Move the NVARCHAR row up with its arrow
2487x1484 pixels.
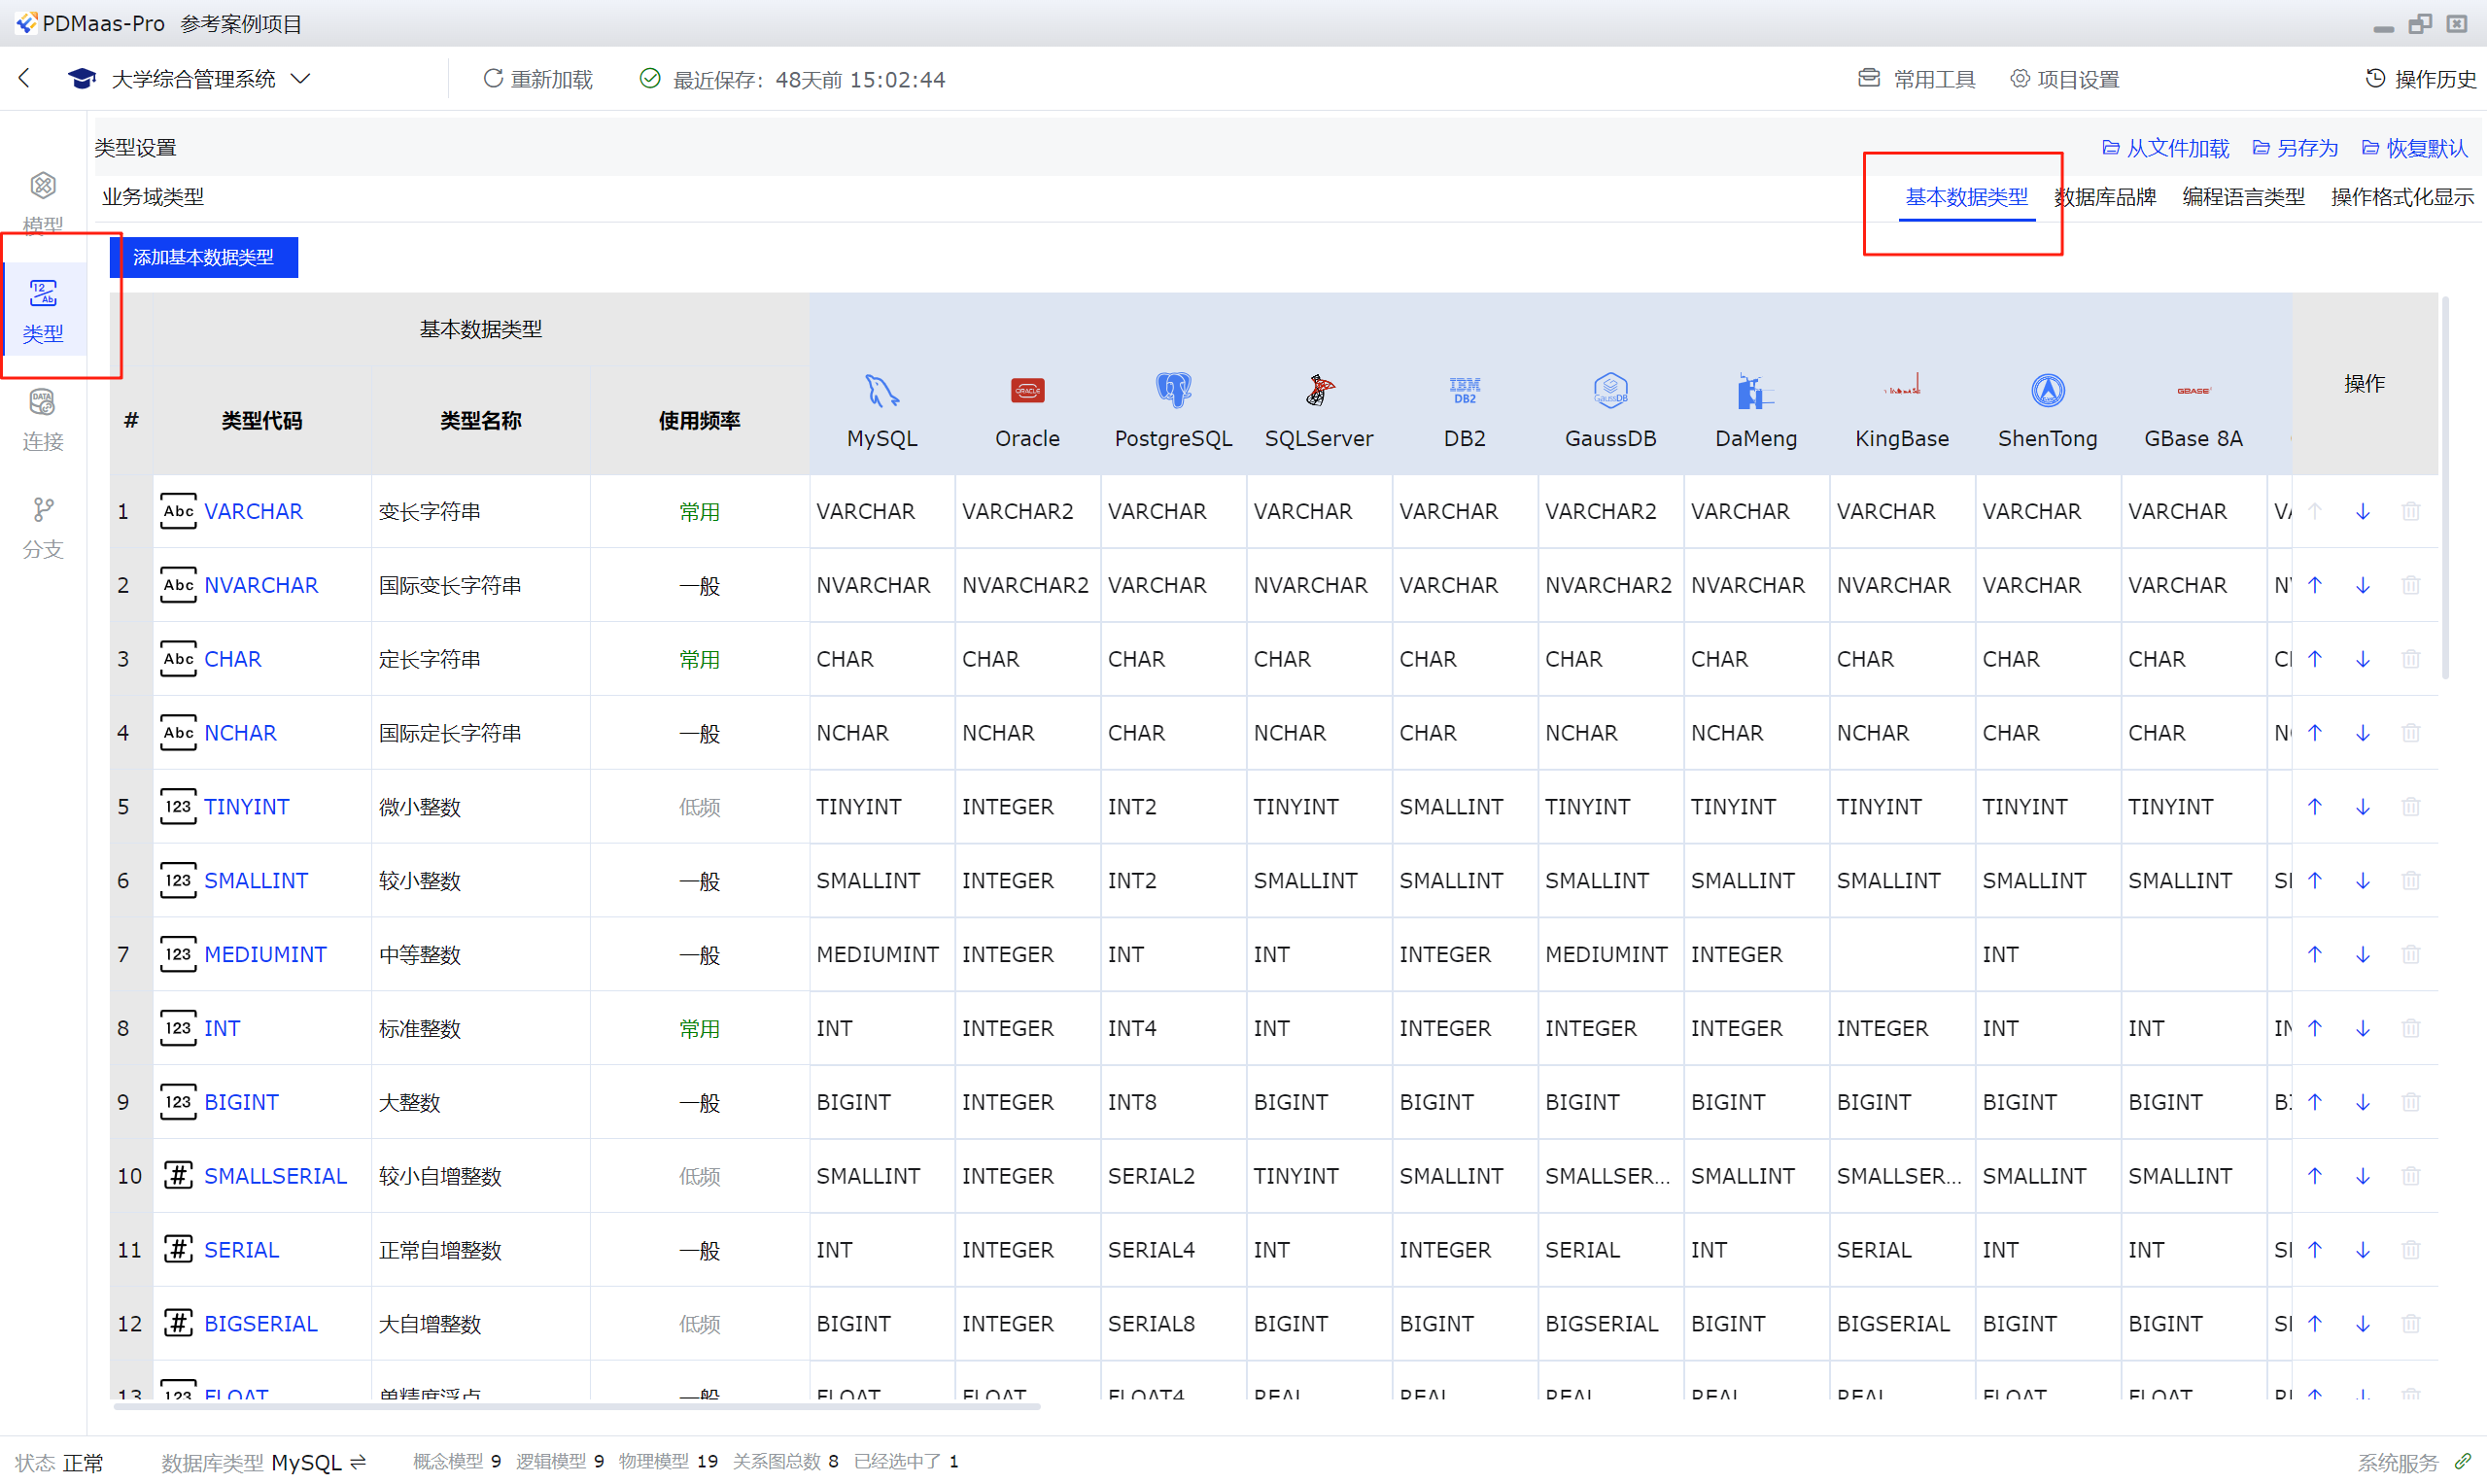point(2314,585)
